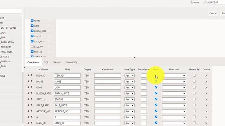Delete the ITEM_ID condition row
225x126 pixels.
pyautogui.click(x=206, y=76)
